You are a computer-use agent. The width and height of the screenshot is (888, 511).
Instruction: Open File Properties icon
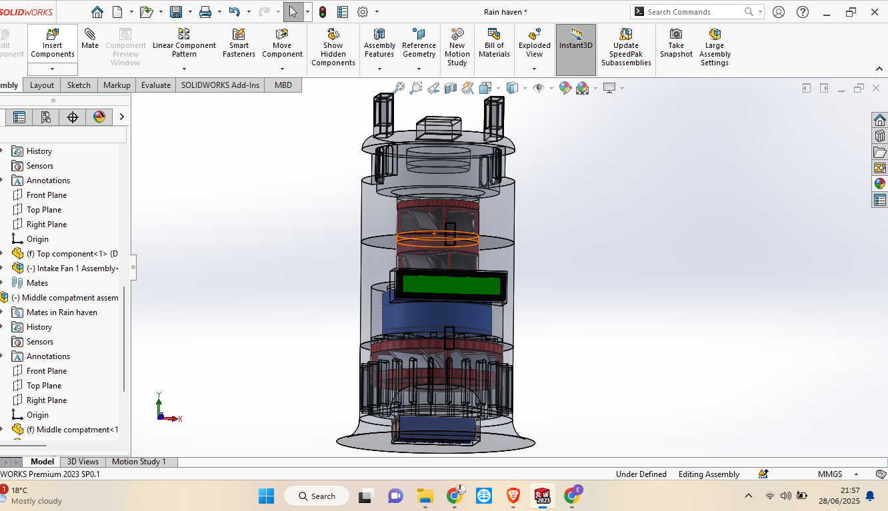343,12
